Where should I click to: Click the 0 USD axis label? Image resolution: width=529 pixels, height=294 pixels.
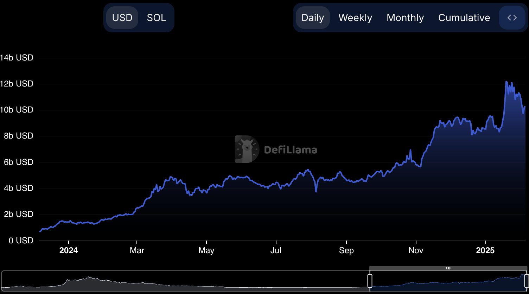click(x=20, y=241)
